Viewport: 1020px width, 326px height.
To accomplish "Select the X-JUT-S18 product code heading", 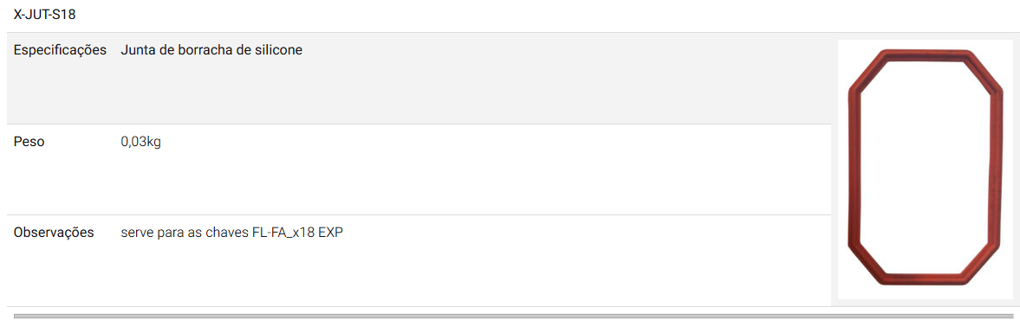I will pyautogui.click(x=44, y=15).
